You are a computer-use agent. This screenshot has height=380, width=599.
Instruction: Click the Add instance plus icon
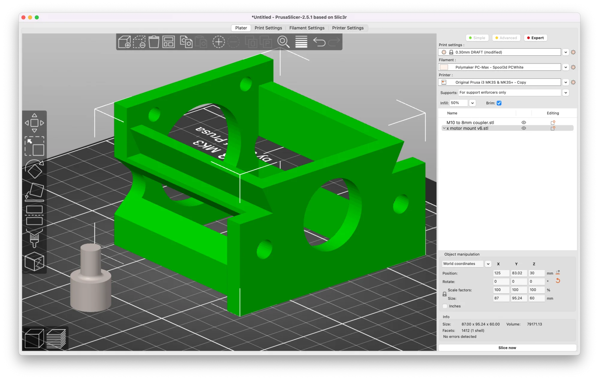tap(219, 42)
